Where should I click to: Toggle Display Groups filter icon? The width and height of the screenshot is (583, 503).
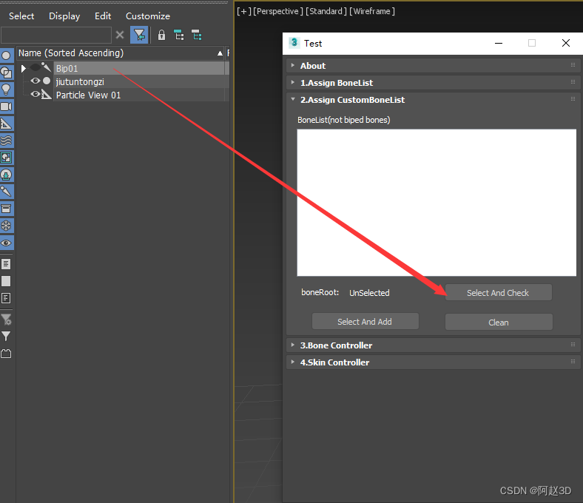tap(7, 158)
